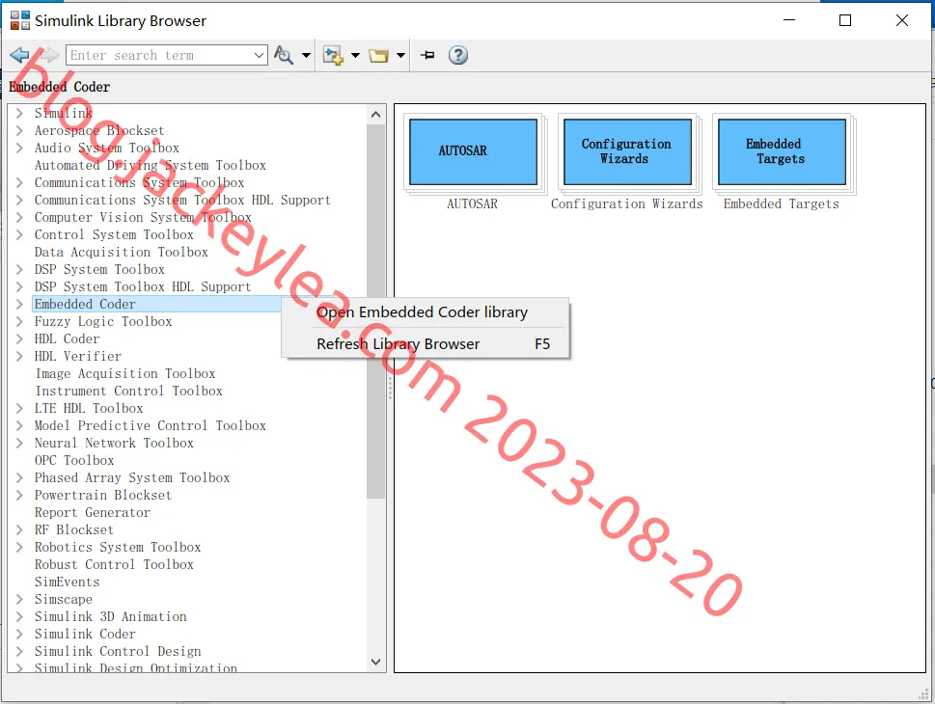Screen dimensions: 935x704
Task: Expand the Embedded Coder node
Action: click(x=19, y=304)
